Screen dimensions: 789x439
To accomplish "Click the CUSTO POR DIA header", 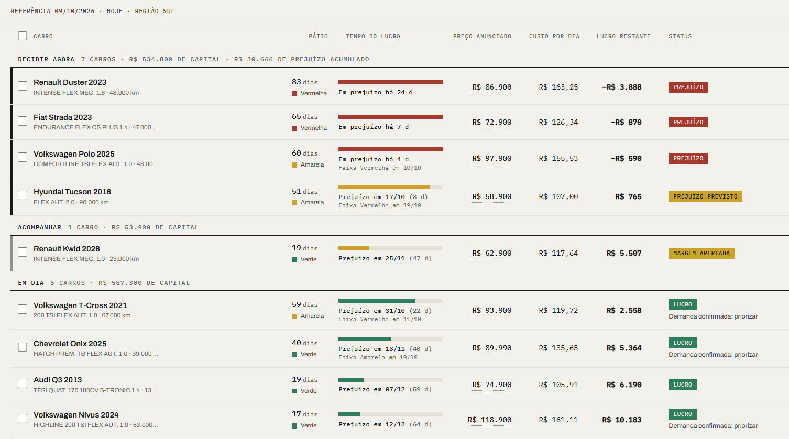I will click(554, 36).
